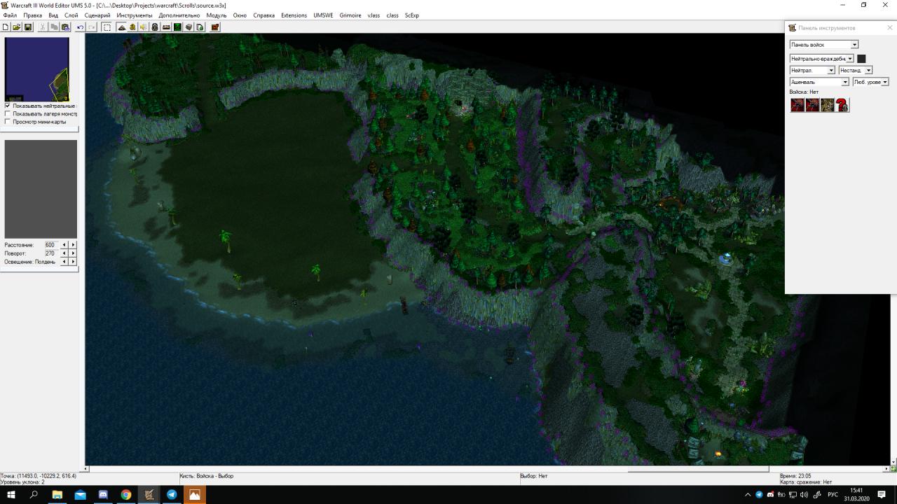Open the Инструменты menu

(135, 15)
